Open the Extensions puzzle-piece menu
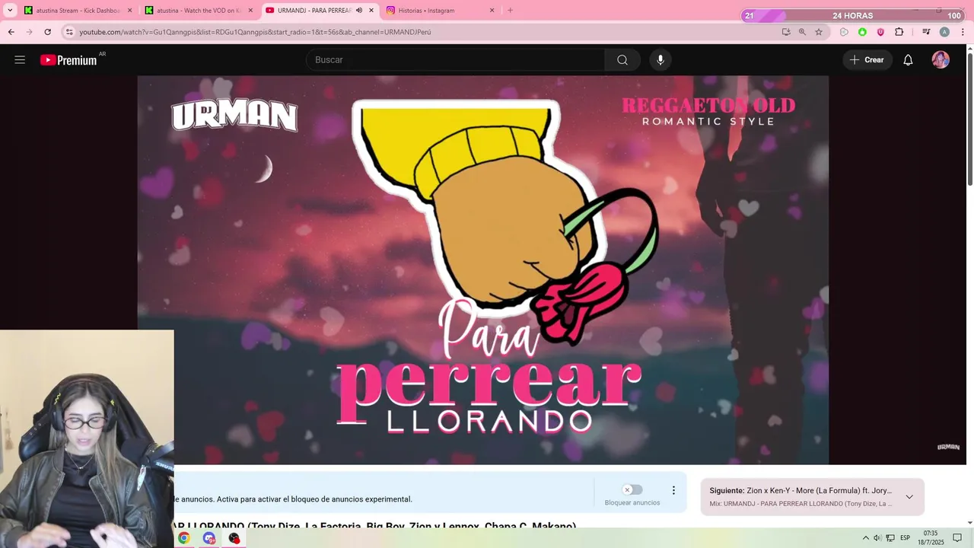The height and width of the screenshot is (548, 974). 899,32
